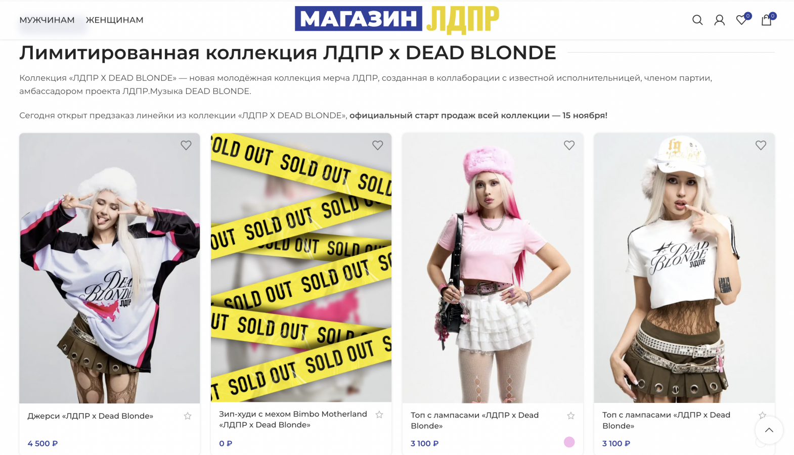The width and height of the screenshot is (794, 455).
Task: Open the user account icon
Action: [x=719, y=20]
